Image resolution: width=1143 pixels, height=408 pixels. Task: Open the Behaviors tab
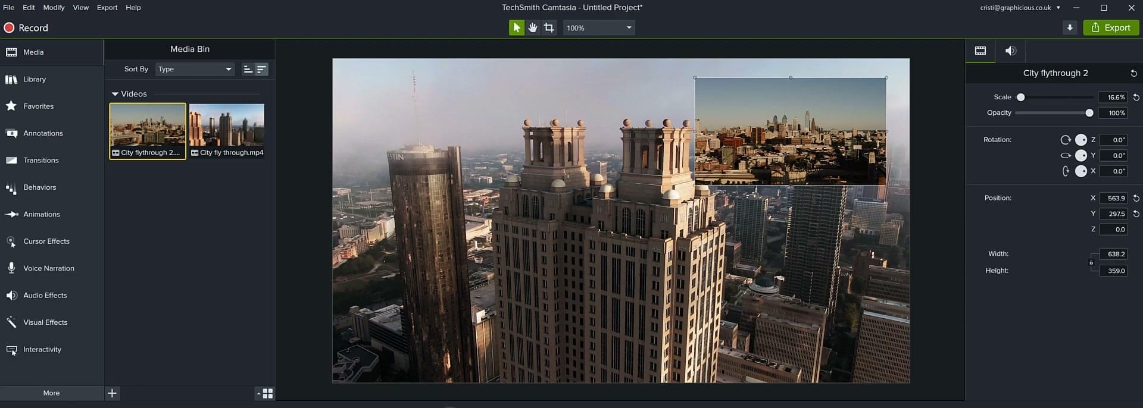[x=52, y=187]
